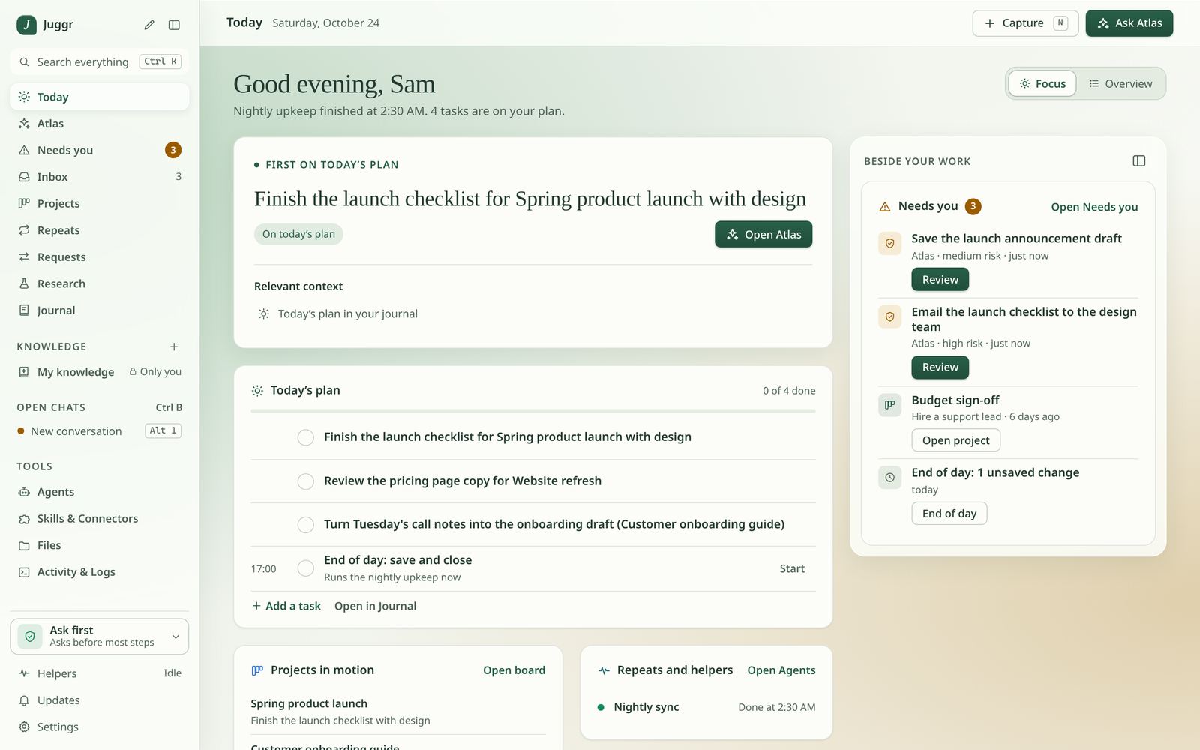Click the End of day button

click(949, 514)
